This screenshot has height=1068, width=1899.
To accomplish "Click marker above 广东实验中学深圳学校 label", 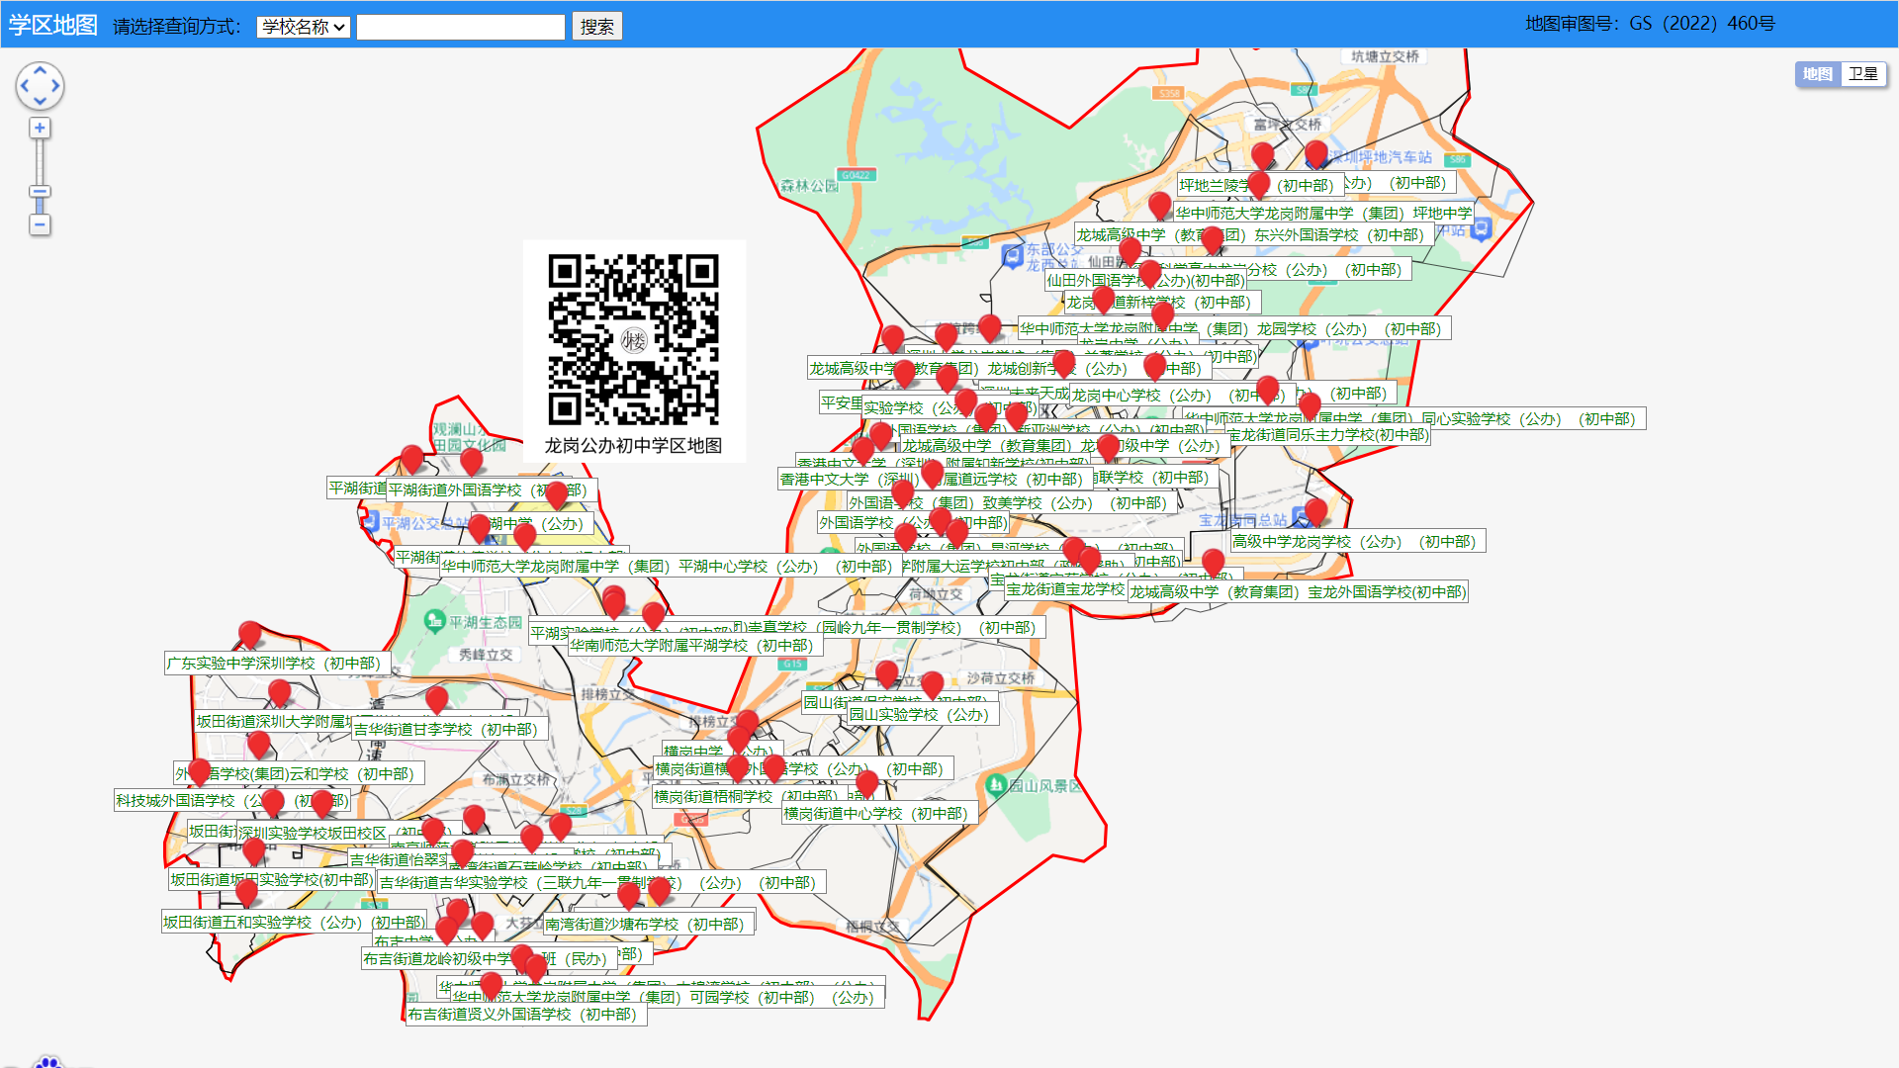I will pyautogui.click(x=250, y=633).
